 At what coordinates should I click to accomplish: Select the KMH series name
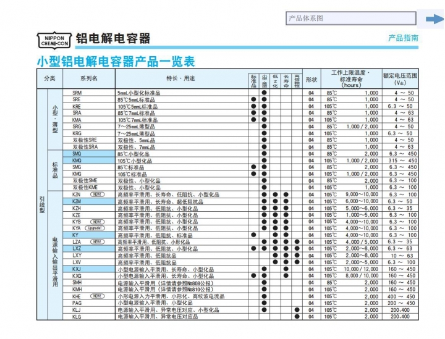coord(77,290)
